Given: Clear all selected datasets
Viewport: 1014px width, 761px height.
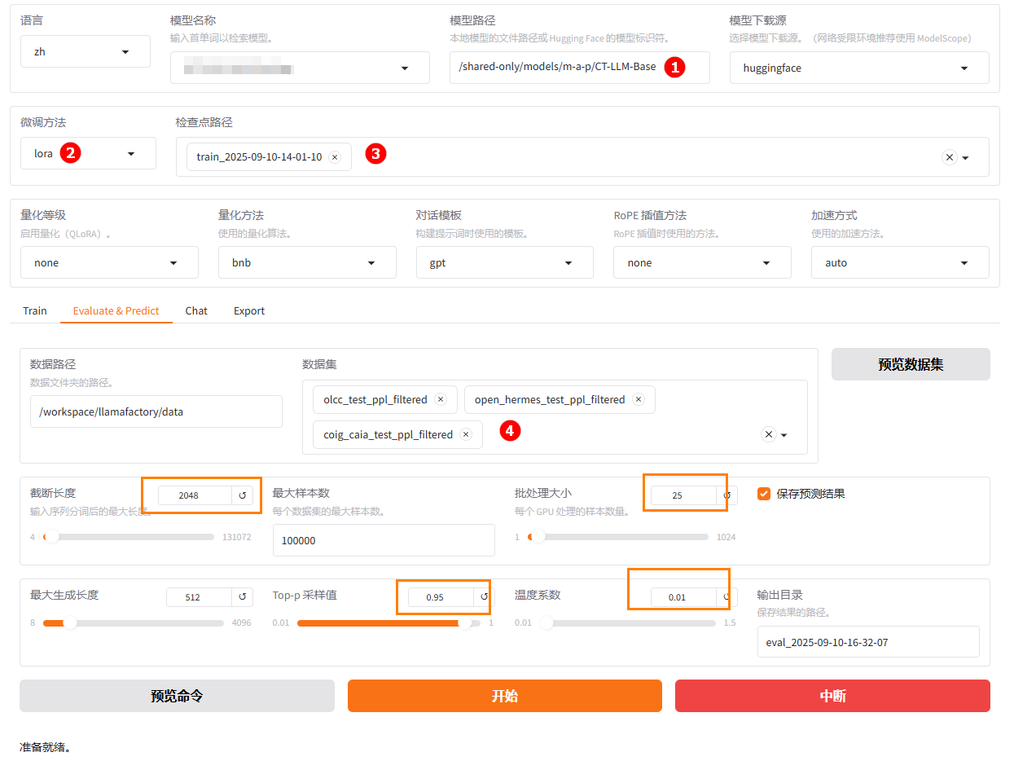Looking at the screenshot, I should tap(768, 434).
